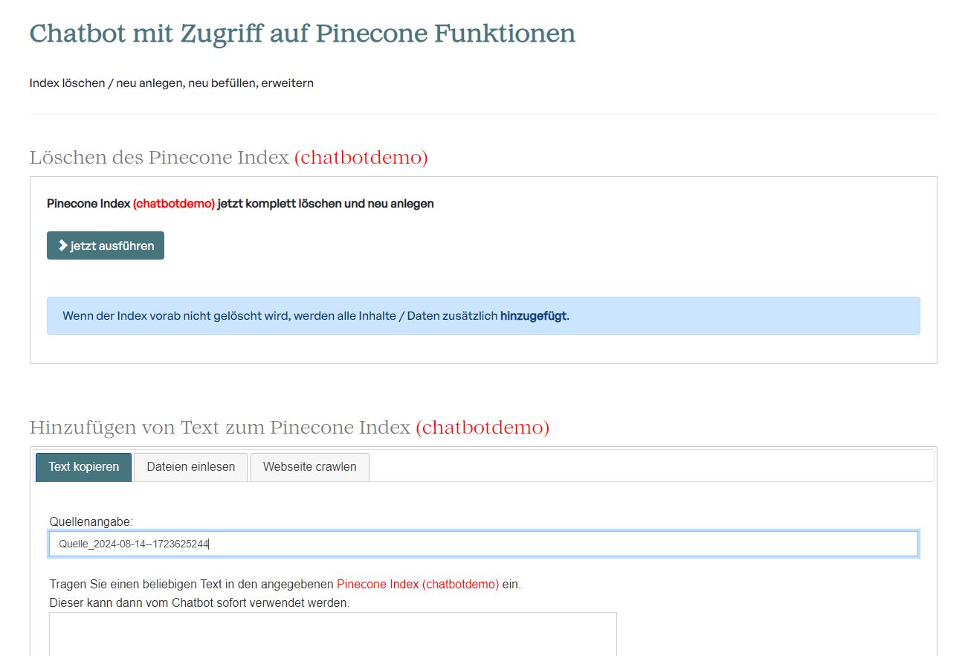Click the "Hinzufügen von Text zum Pinecone Index" heading text
The image size is (965, 656).
pyautogui.click(x=219, y=428)
